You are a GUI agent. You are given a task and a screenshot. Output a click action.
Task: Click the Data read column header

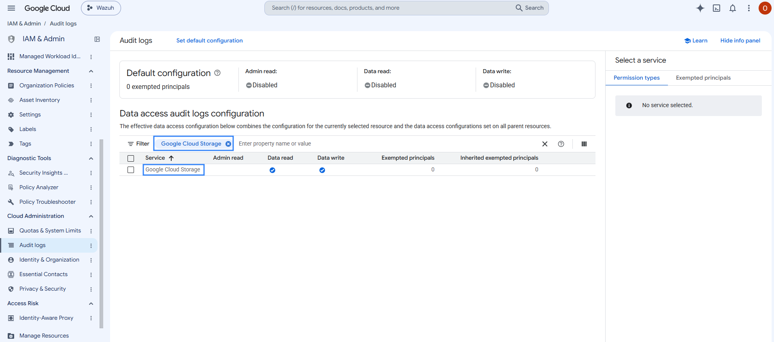[280, 158]
